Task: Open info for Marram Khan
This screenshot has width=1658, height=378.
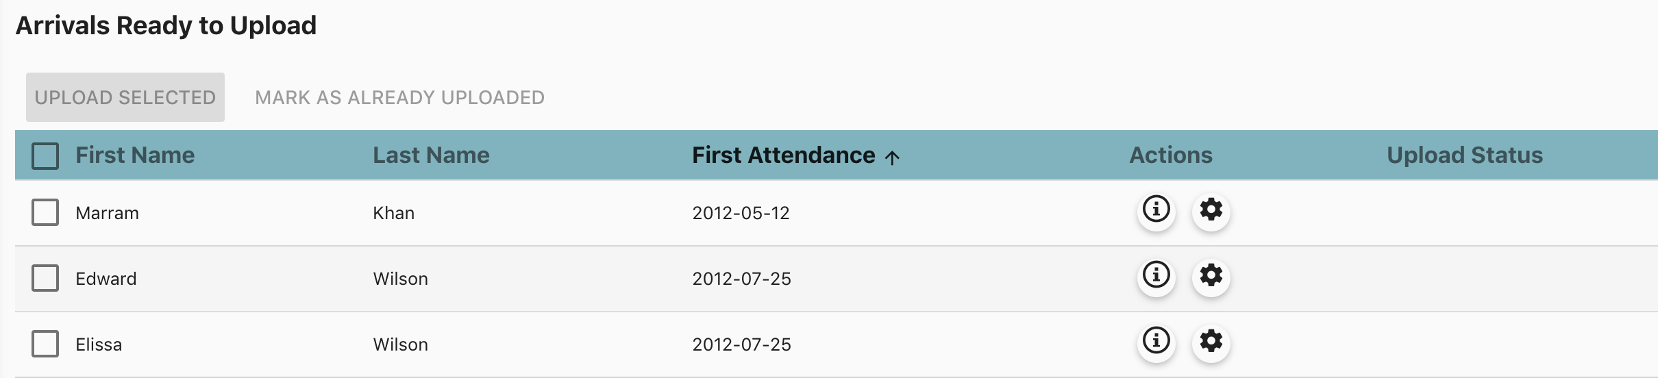Action: pyautogui.click(x=1156, y=210)
